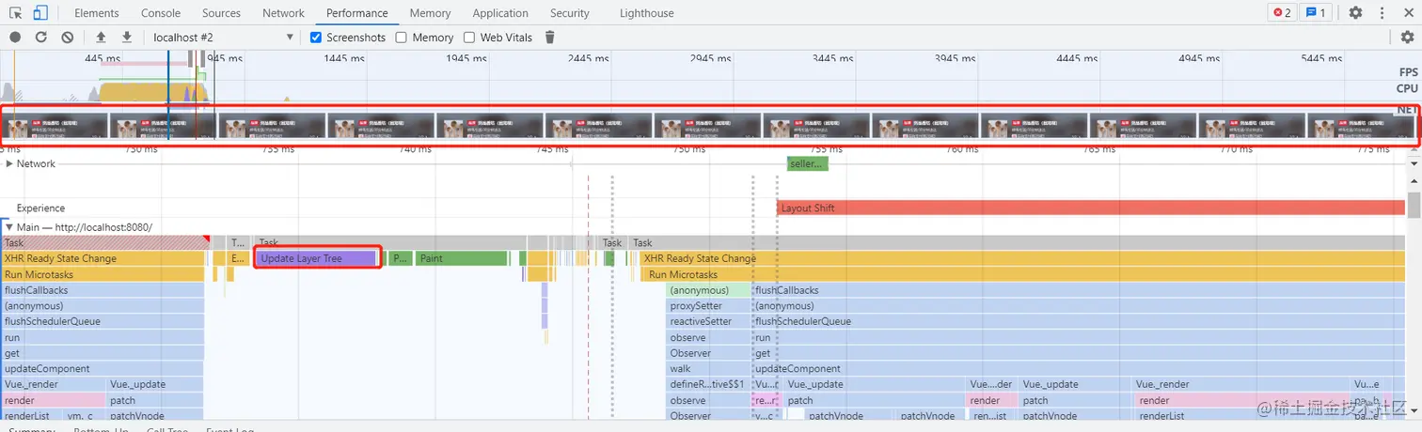Image resolution: width=1422 pixels, height=432 pixels.
Task: Open DevTools settings gear in tab bar
Action: coord(1355,13)
